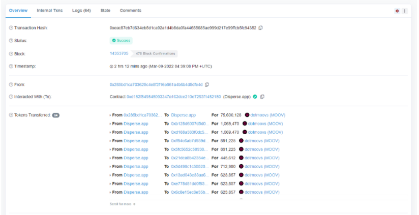Click the green Success status badge

pyautogui.click(x=121, y=41)
